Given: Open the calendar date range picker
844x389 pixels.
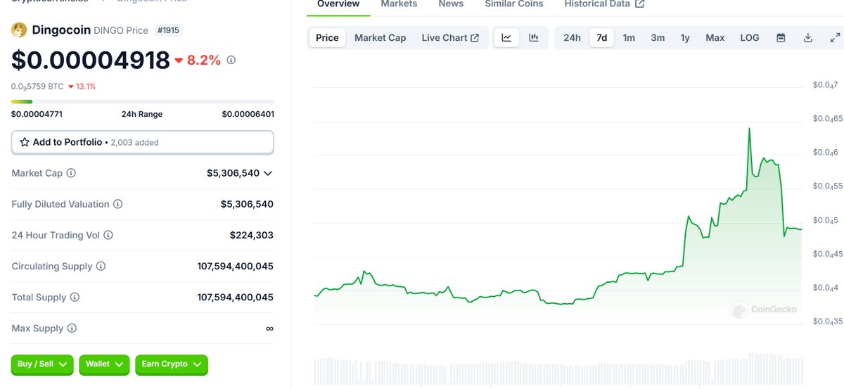Looking at the screenshot, I should click(x=781, y=37).
